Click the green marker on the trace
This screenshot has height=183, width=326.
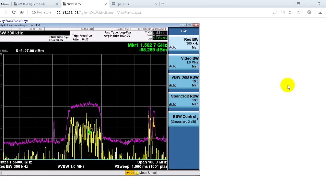pyautogui.click(x=89, y=132)
